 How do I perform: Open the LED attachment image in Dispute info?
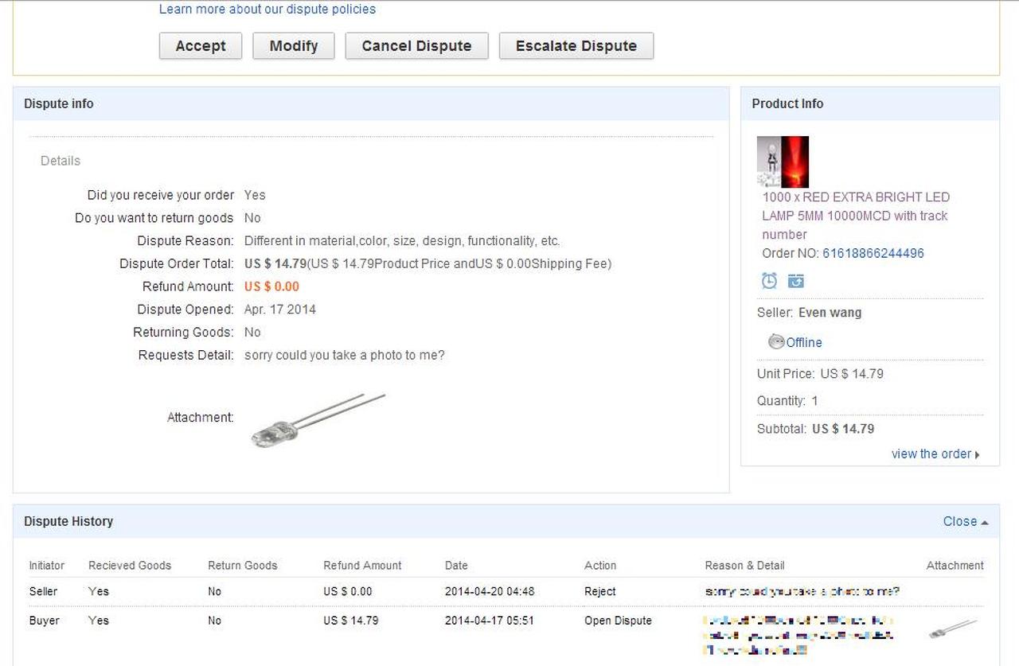318,419
